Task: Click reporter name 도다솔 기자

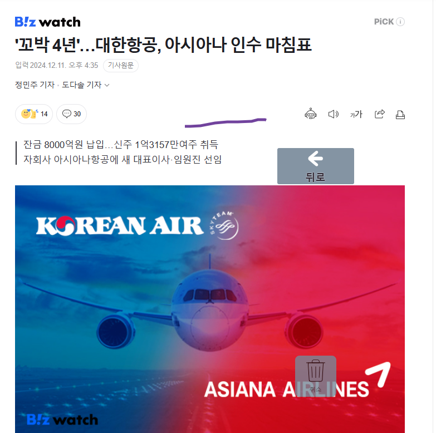Action: tap(81, 85)
